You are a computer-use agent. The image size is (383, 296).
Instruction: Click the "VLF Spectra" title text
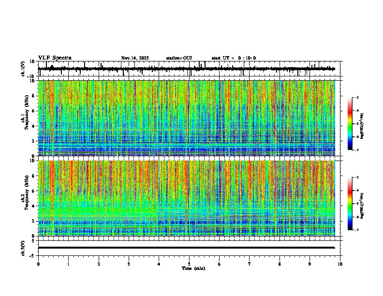pos(55,58)
